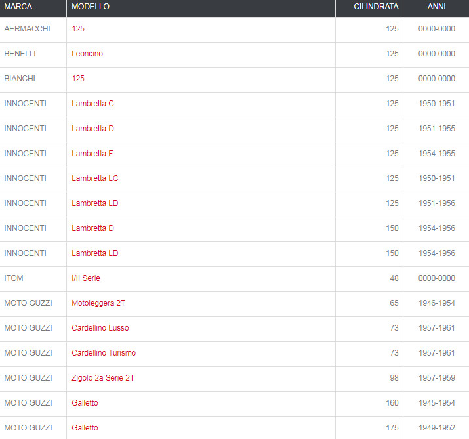The image size is (469, 439).
Task: Click the years 1946-1954
Action: pyautogui.click(x=437, y=303)
